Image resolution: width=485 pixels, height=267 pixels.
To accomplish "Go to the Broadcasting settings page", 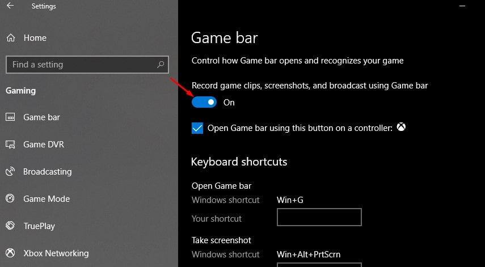I will click(47, 172).
